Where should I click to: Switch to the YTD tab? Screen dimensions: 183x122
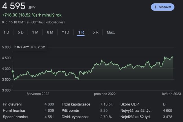65,32
